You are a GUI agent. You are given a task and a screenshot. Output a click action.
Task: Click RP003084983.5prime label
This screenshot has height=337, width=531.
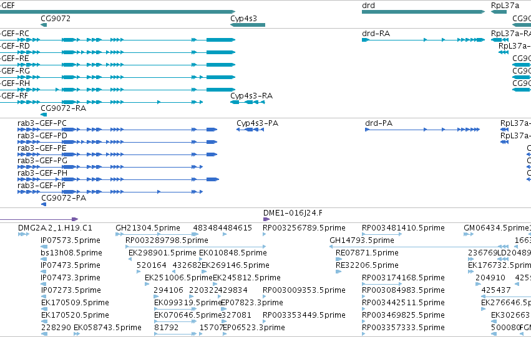pyautogui.click(x=403, y=291)
